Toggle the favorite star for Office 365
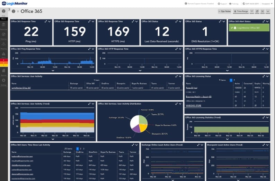Screen dimensions: 275x181 pyautogui.click(x=18, y=11)
